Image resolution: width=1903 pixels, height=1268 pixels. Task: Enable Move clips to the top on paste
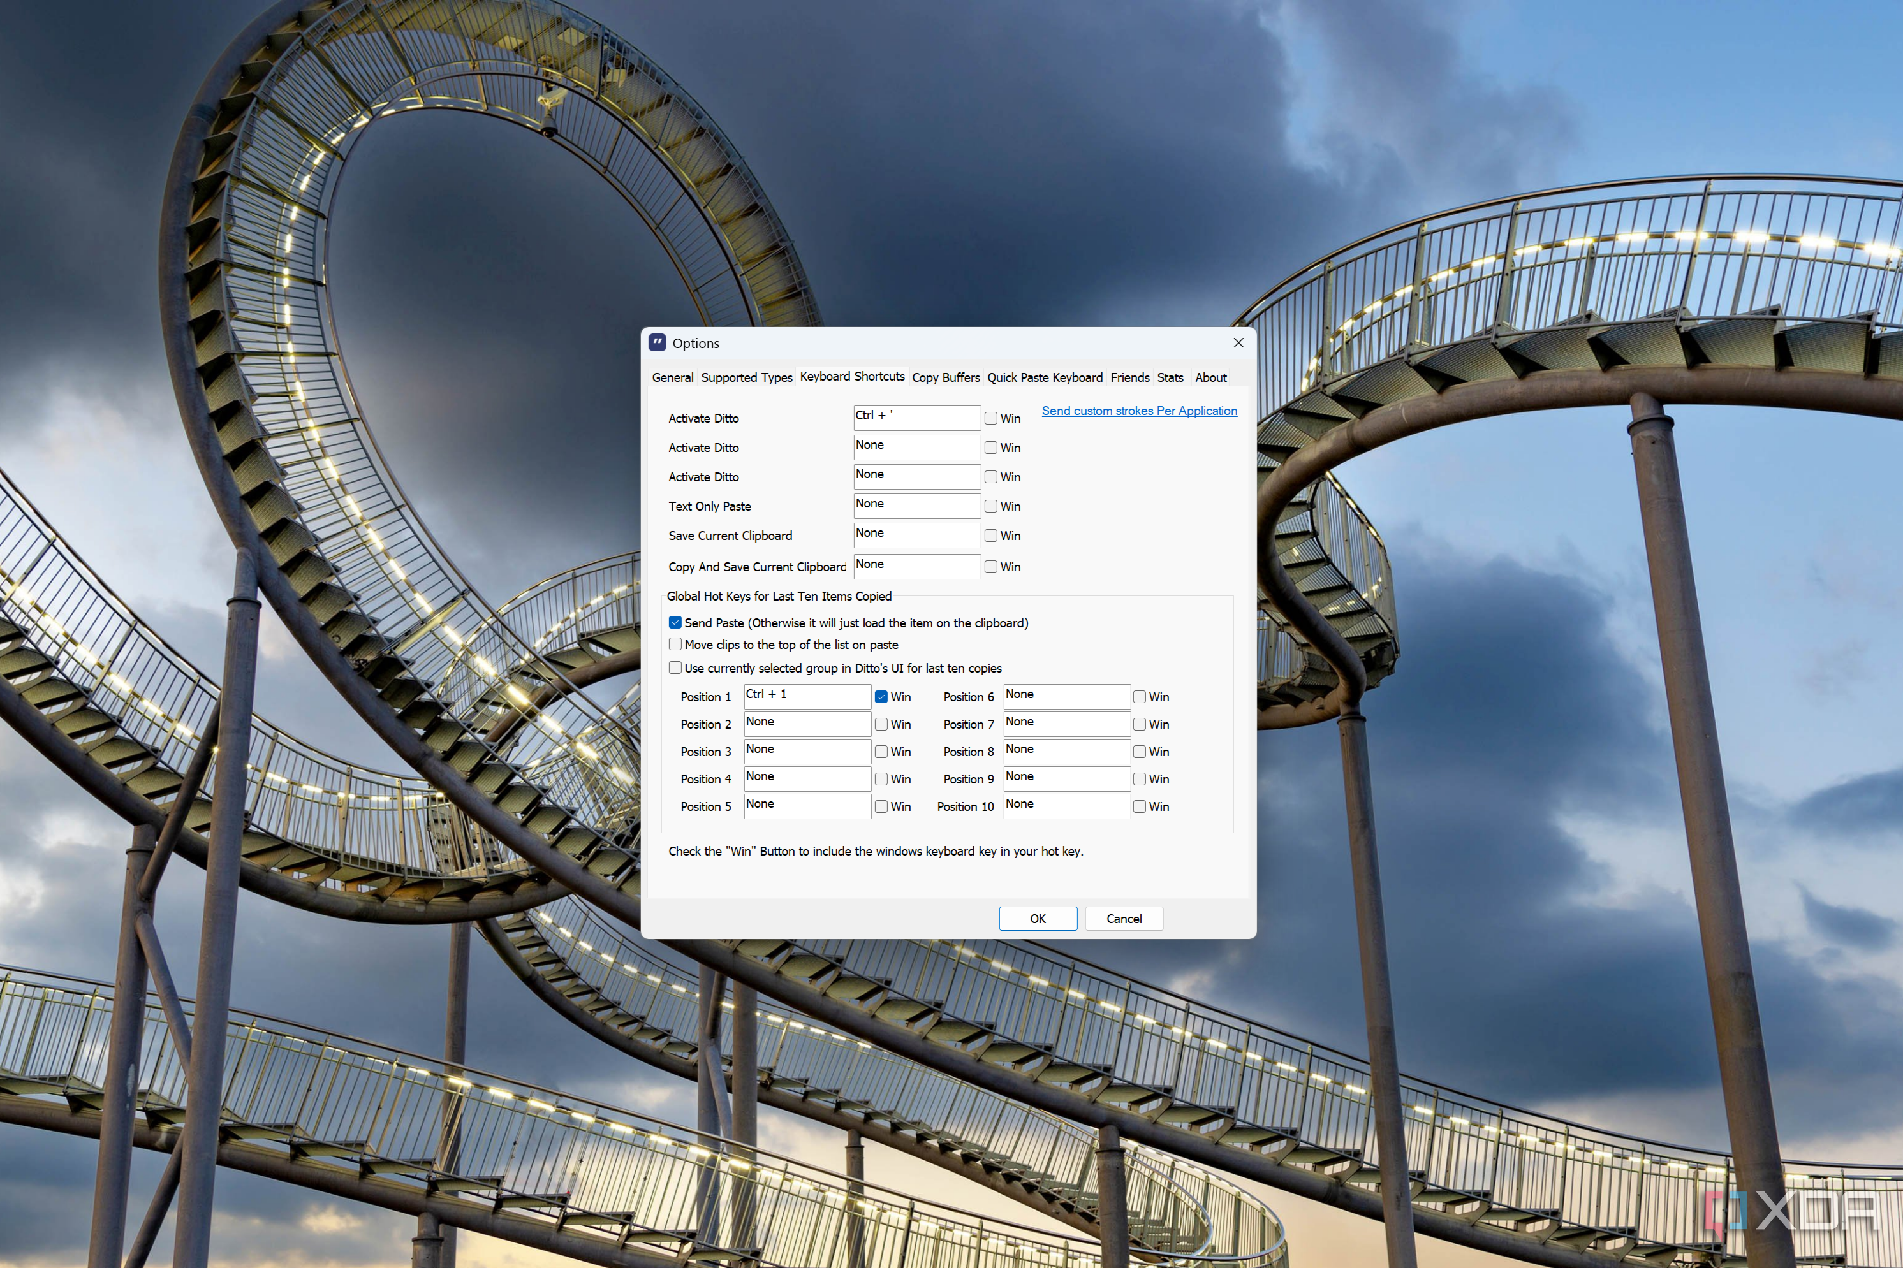675,645
